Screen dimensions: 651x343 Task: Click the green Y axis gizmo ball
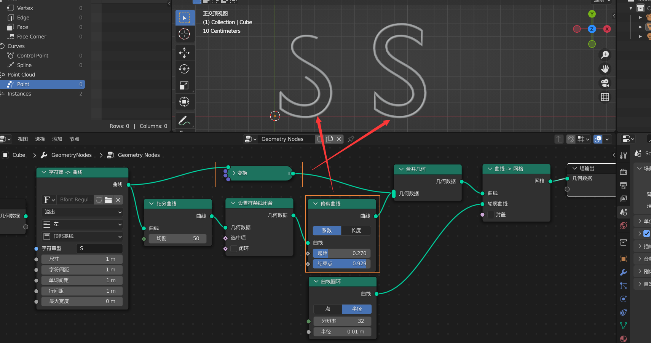tap(592, 14)
